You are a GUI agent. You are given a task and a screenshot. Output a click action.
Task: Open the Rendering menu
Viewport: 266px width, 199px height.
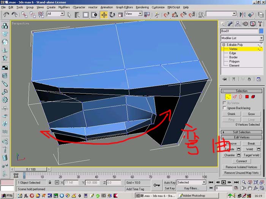pyautogui.click(x=142, y=7)
